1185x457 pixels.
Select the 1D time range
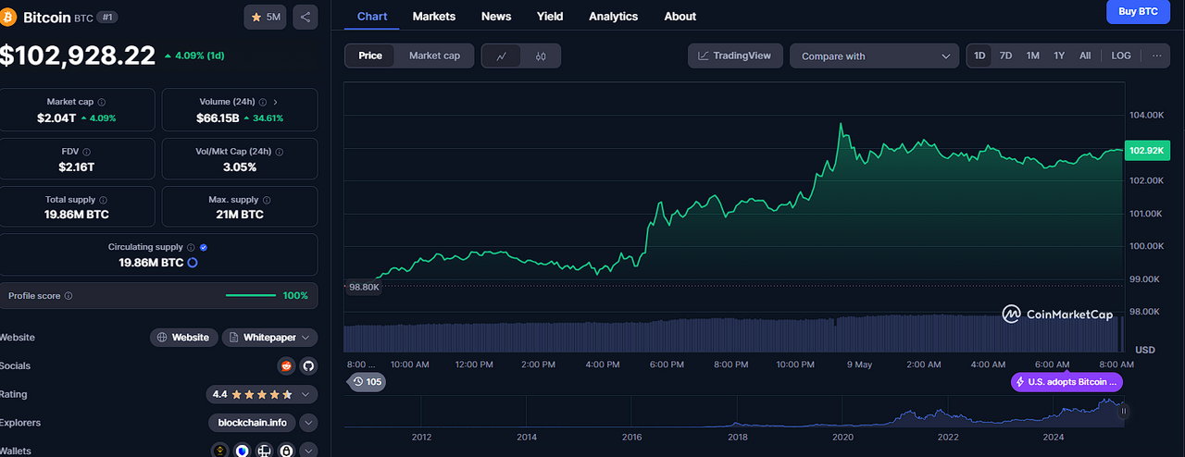tap(979, 56)
